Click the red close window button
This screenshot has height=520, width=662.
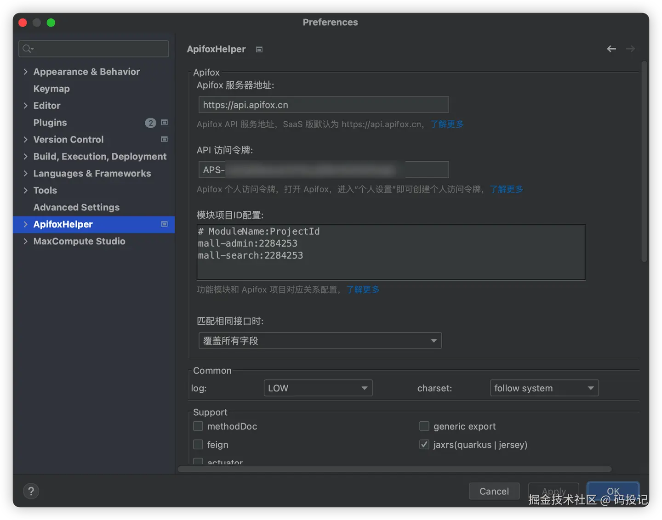coord(23,23)
